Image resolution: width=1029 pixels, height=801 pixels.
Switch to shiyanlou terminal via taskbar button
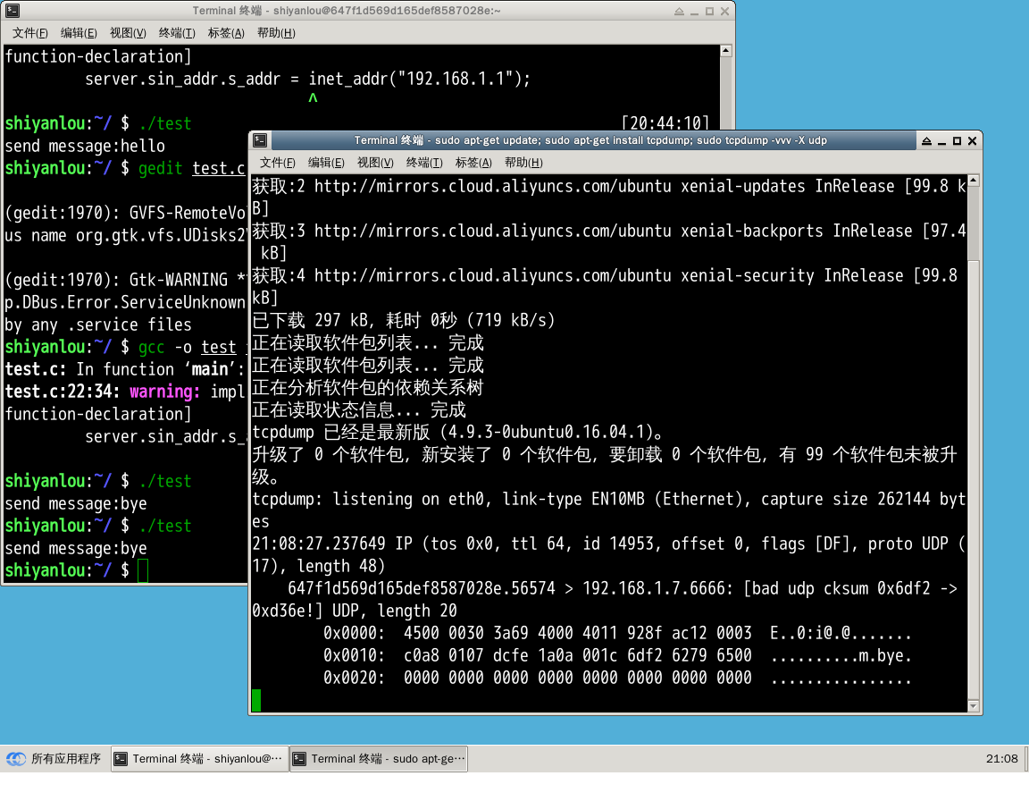[x=199, y=759]
